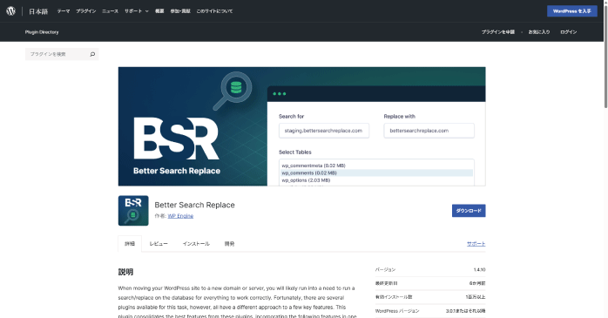Click the ダウンロード button
The width and height of the screenshot is (608, 318).
click(x=469, y=211)
